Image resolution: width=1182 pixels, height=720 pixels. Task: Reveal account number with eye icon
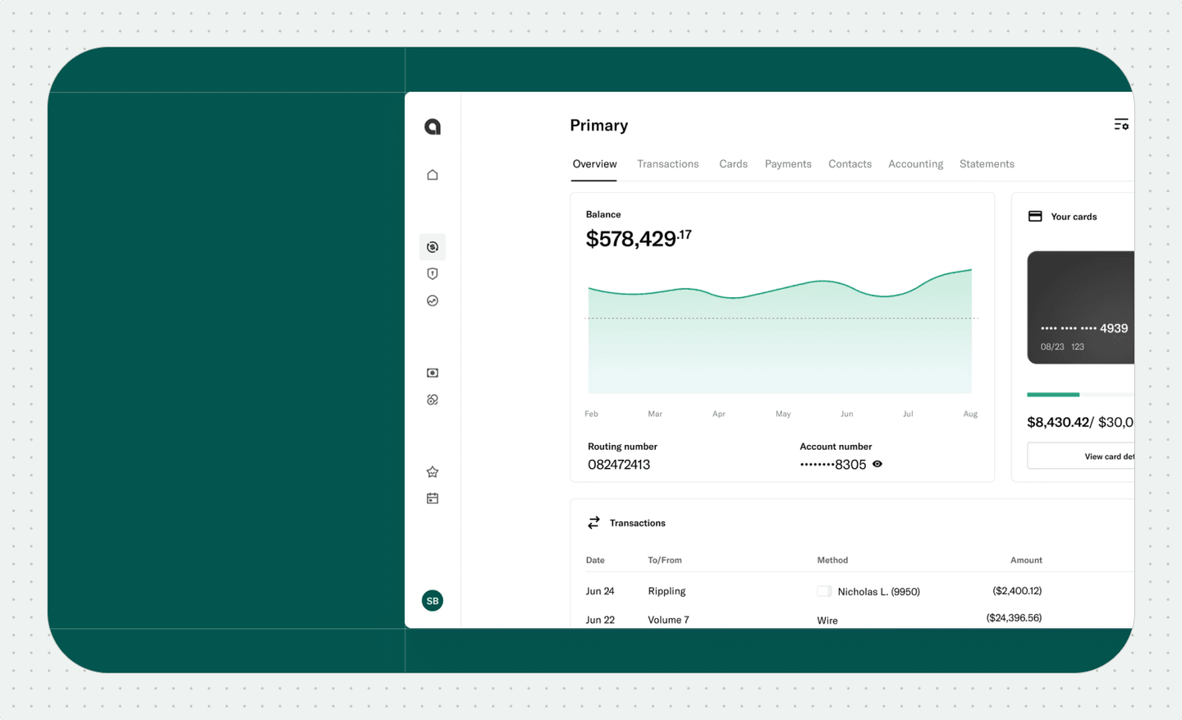pos(877,465)
